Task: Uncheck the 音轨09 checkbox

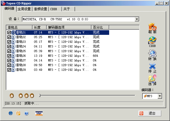Action: [9, 70]
